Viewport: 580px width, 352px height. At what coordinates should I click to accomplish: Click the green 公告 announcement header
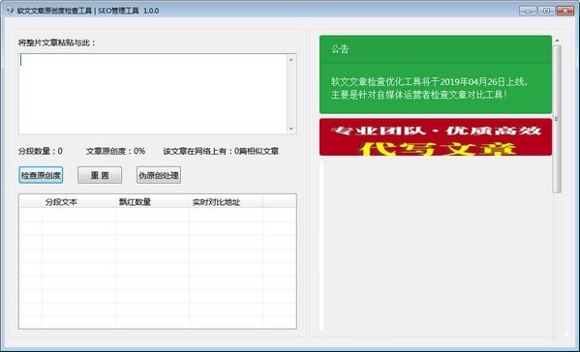pyautogui.click(x=436, y=49)
